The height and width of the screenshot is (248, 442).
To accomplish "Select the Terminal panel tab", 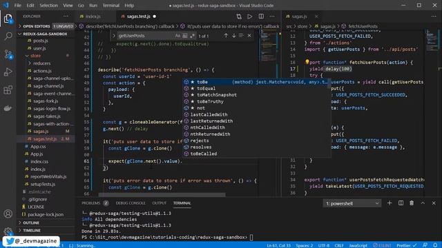I will point(182,203).
